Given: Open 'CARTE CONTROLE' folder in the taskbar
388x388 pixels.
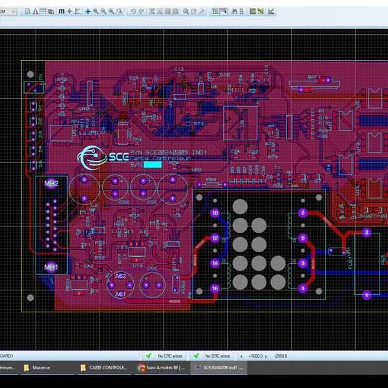Looking at the screenshot, I should 103,367.
